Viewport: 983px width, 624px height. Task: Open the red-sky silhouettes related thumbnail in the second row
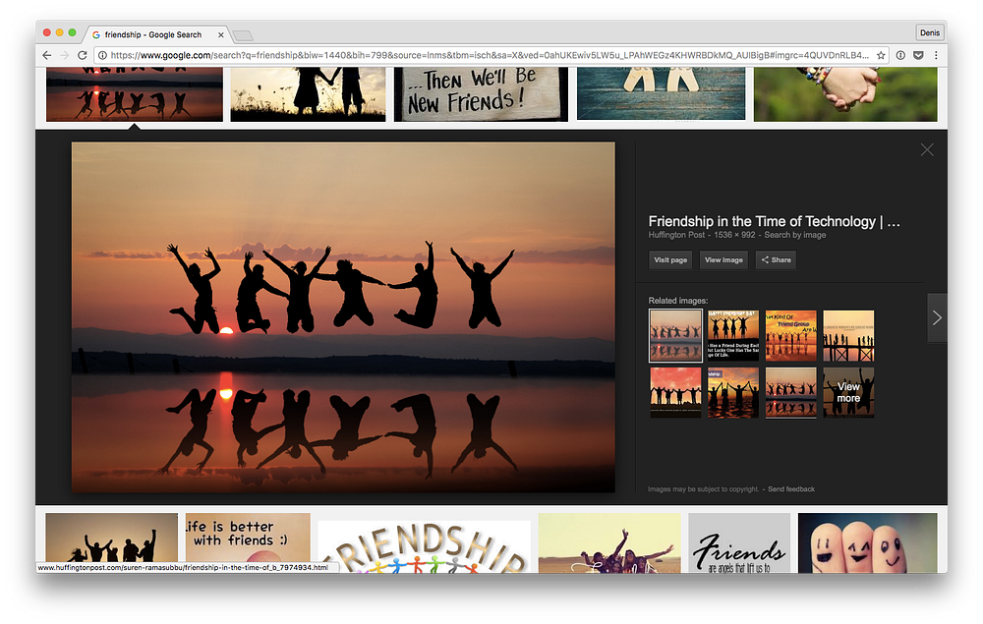pos(675,392)
